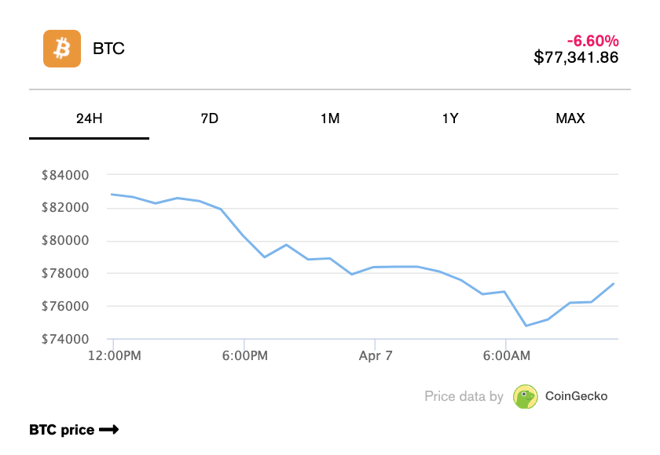Select the 24H chart timeframe tab
This screenshot has height=455, width=660.
click(x=89, y=118)
